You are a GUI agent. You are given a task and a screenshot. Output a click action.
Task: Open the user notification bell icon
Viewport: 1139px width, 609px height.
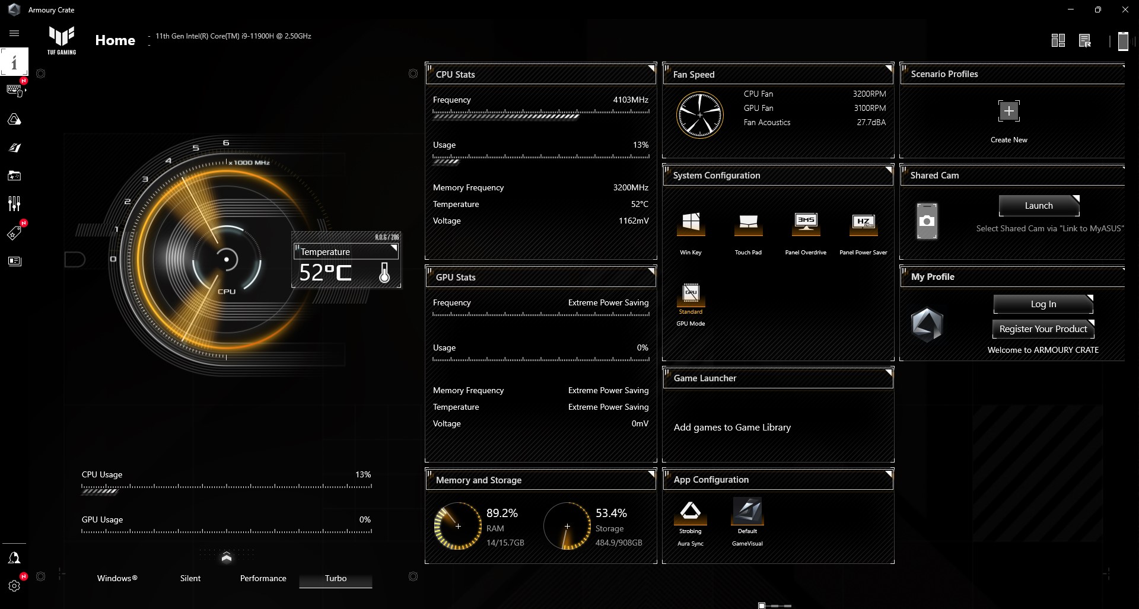coord(15,557)
